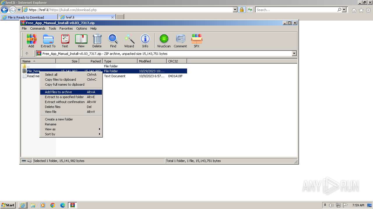Click the Start button
The width and height of the screenshot is (373, 209).
[x=8, y=205]
